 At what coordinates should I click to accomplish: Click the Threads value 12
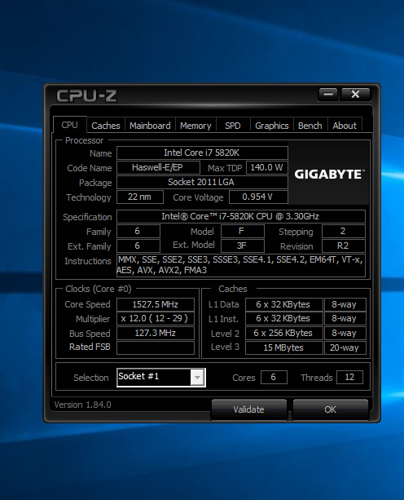click(x=349, y=377)
